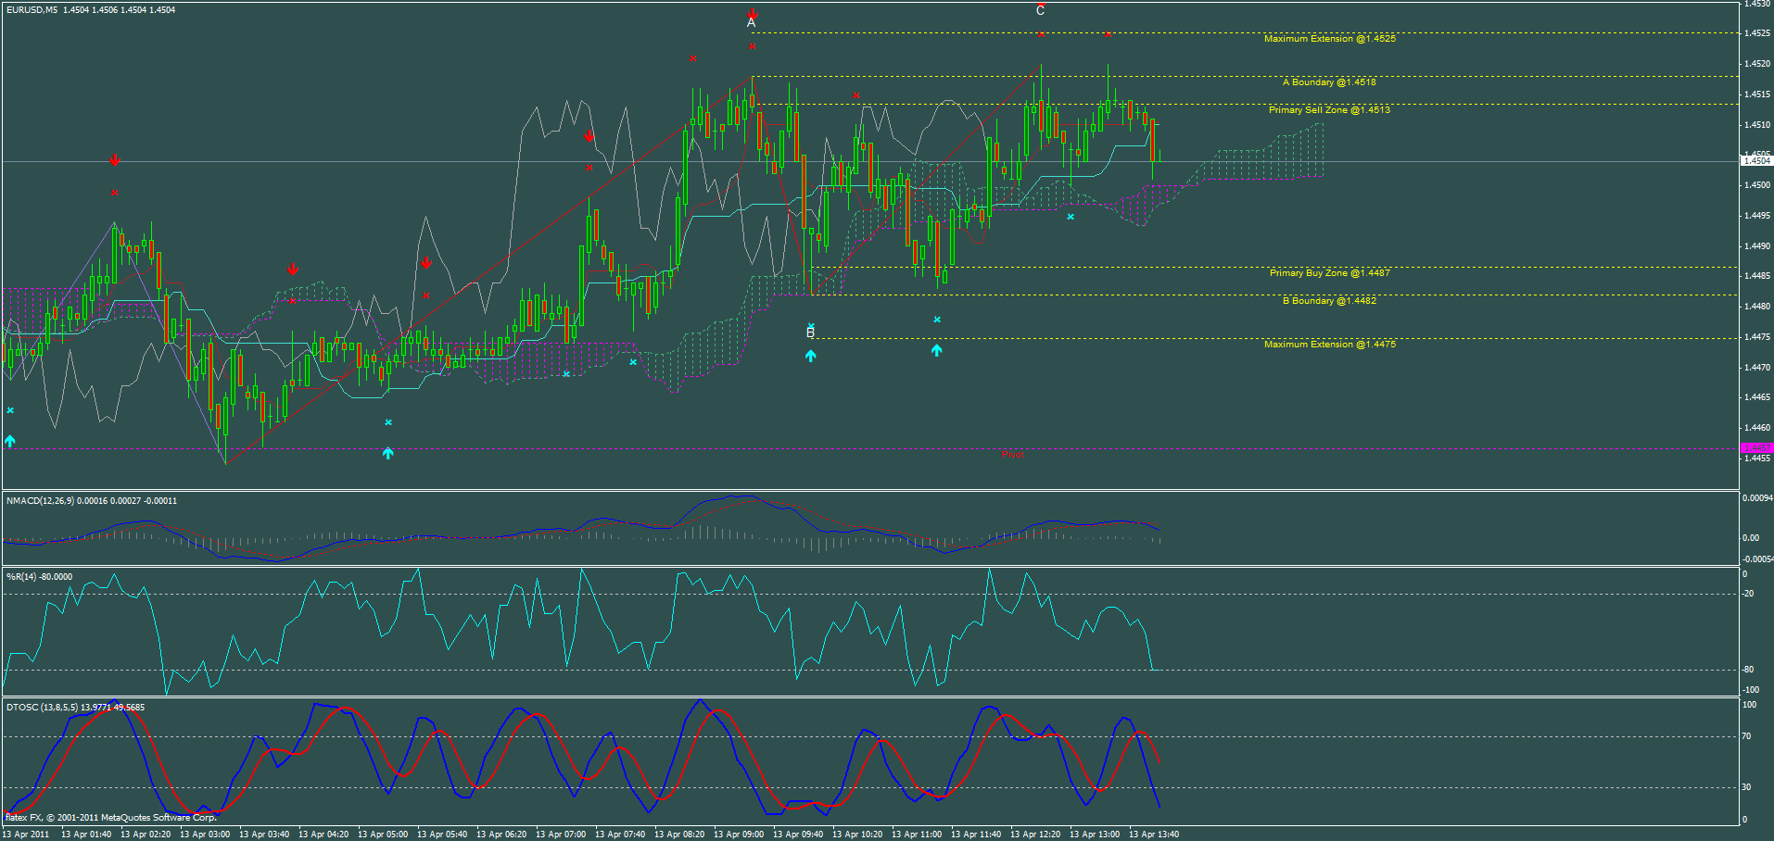
Task: Click the cyan up arrow below the Primary Buy Zone
Action: pyautogui.click(x=936, y=352)
